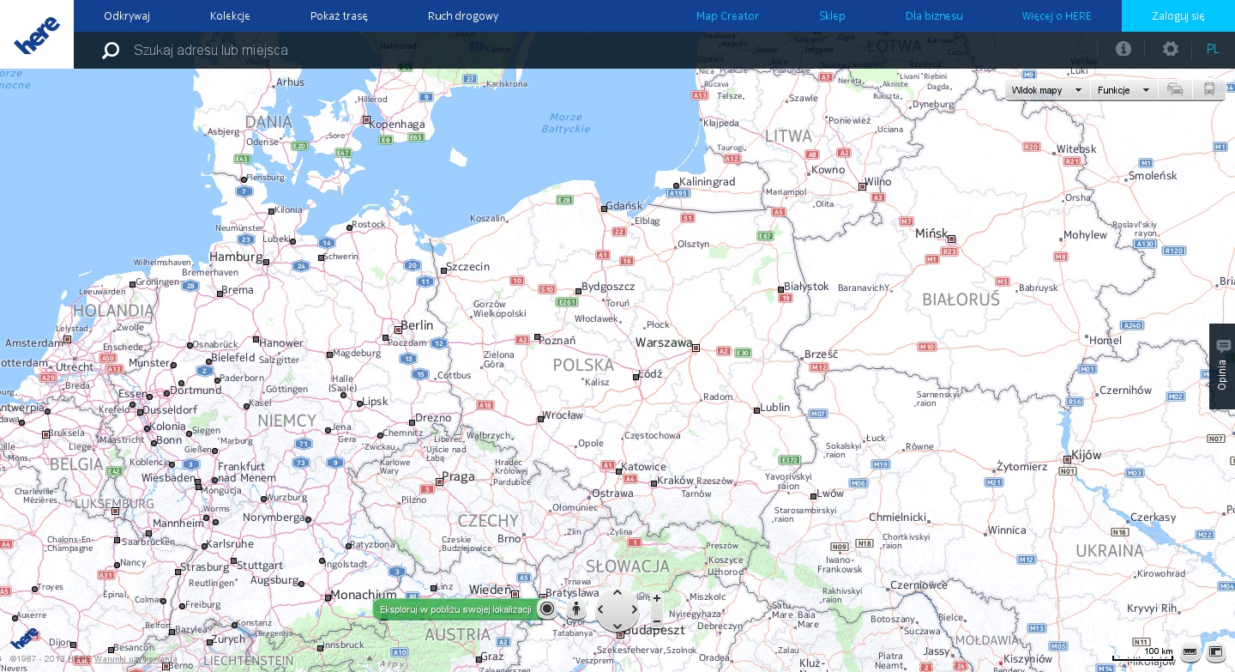
Task: Open the PL language selector
Action: (x=1213, y=49)
